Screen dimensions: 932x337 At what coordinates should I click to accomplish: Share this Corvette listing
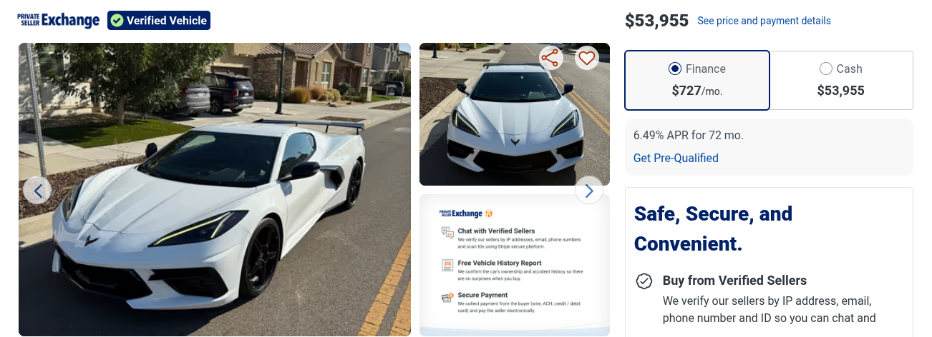[550, 58]
